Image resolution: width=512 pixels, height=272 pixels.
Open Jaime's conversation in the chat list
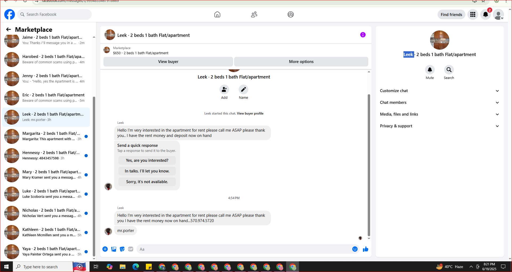(46, 40)
